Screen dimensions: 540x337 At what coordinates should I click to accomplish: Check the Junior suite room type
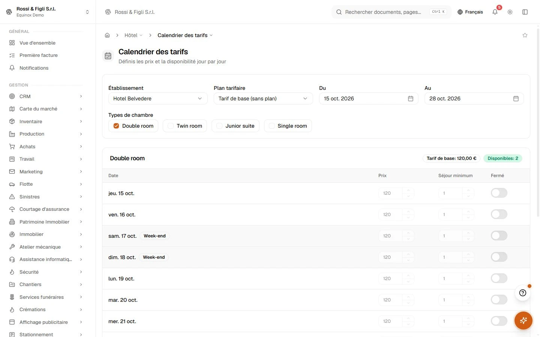(220, 126)
